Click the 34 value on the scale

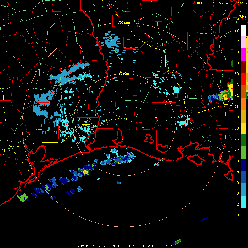[x=237, y=117]
